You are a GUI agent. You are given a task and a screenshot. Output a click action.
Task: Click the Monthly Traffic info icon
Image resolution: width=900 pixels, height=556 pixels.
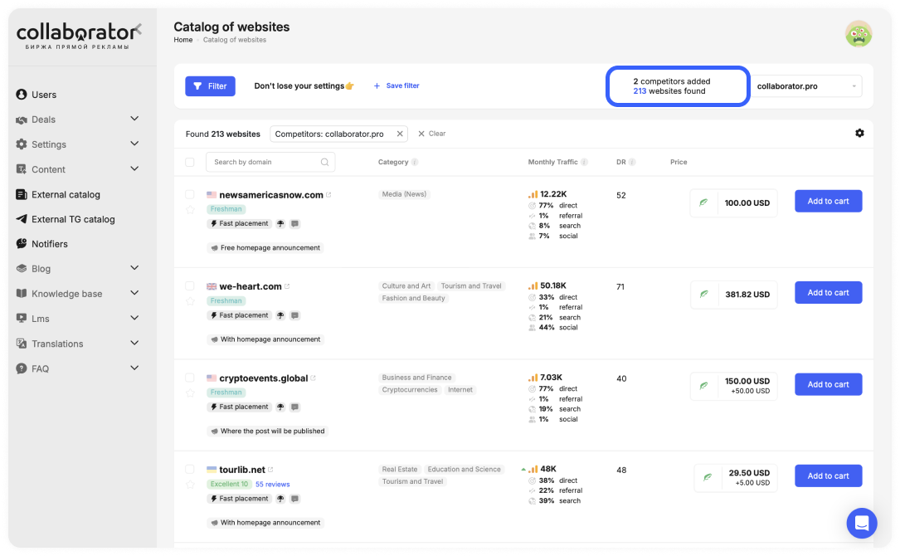(584, 162)
